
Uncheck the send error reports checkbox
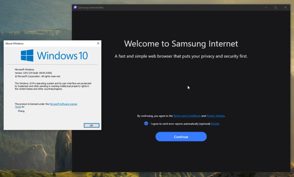coord(146,123)
